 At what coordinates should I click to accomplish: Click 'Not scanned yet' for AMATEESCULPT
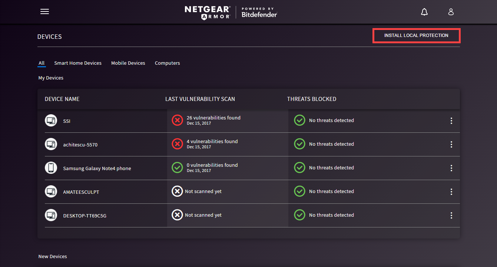[203, 191]
